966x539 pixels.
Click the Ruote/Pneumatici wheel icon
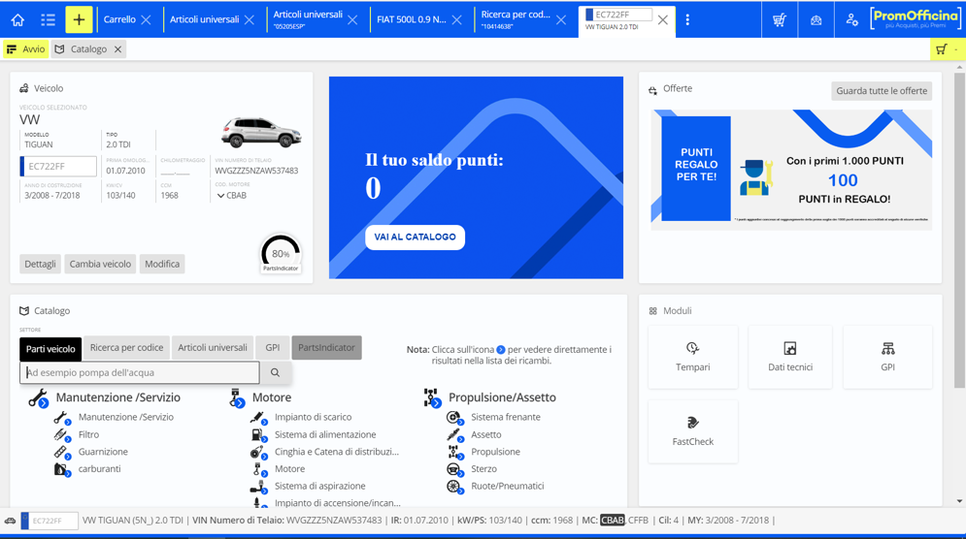(x=454, y=487)
